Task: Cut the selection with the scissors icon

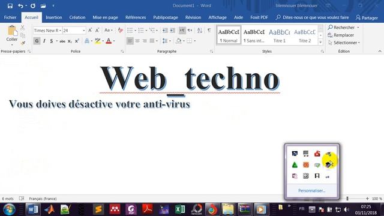Action: 23,28
